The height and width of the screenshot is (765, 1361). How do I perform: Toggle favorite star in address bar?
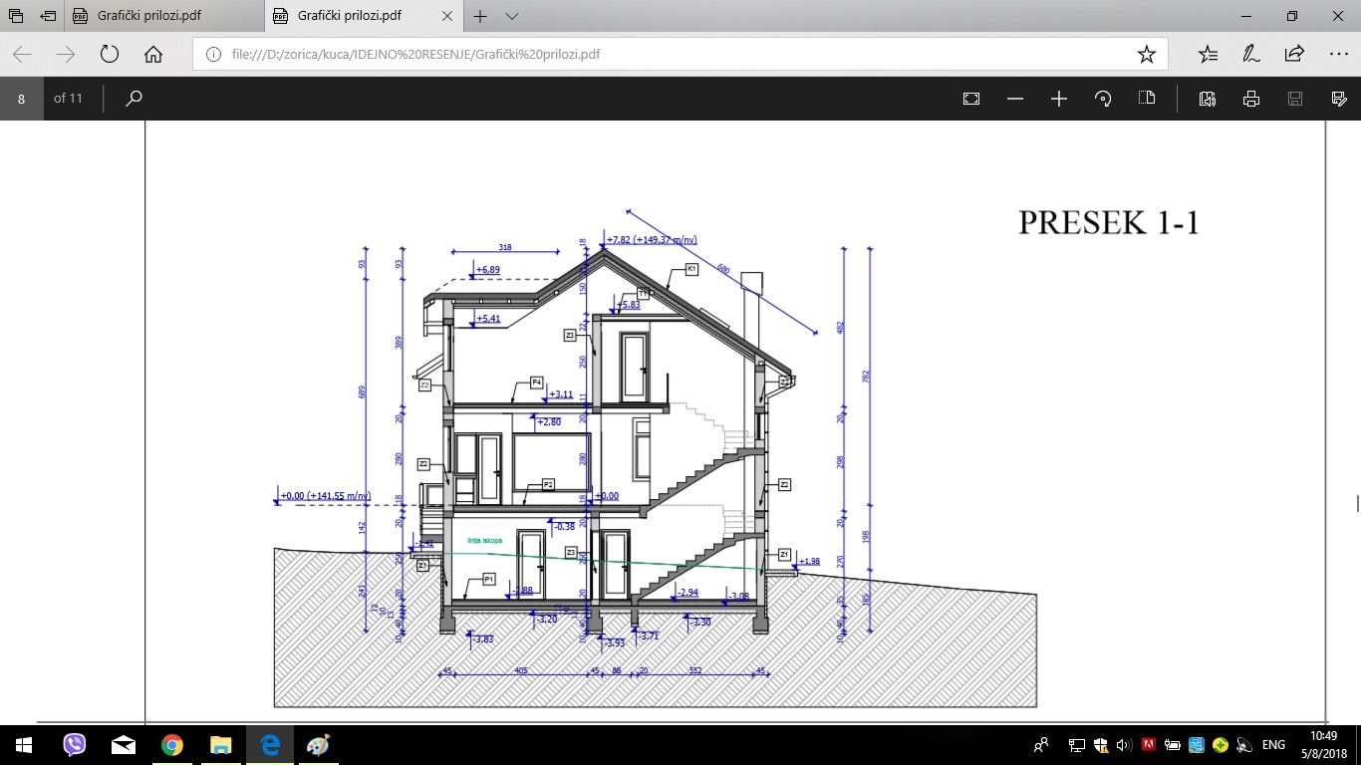click(x=1147, y=54)
